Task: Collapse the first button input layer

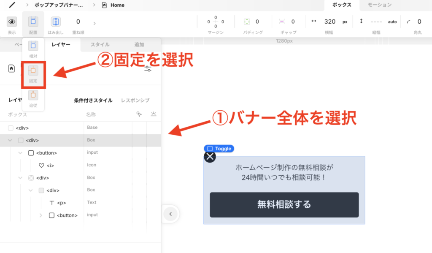Action: 20,152
